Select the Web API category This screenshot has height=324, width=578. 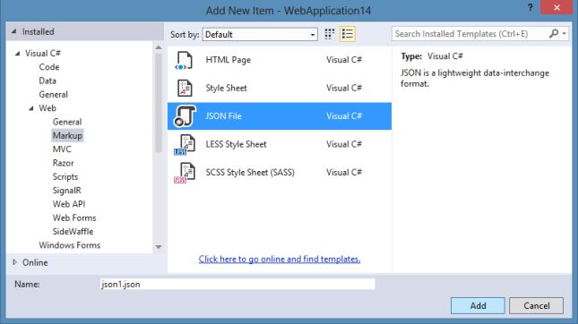click(69, 204)
